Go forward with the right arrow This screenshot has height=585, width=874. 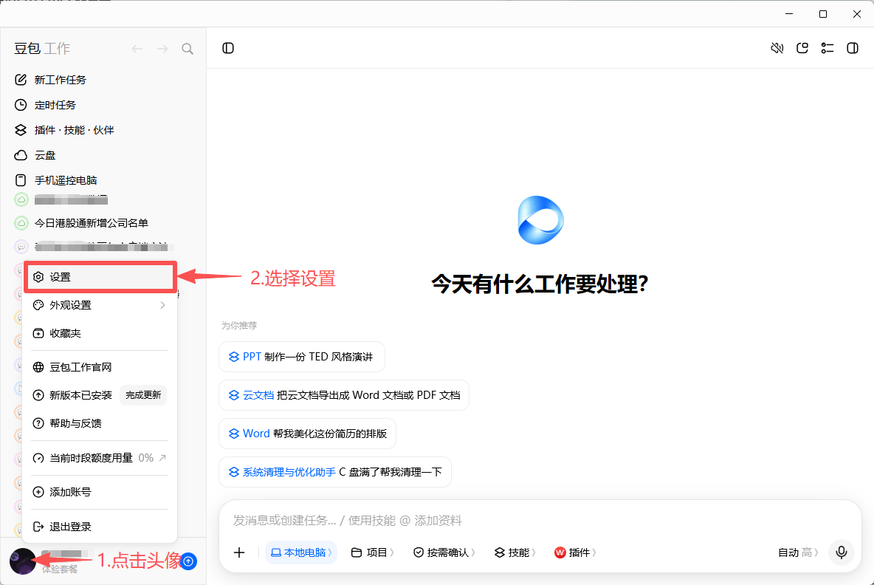click(162, 49)
